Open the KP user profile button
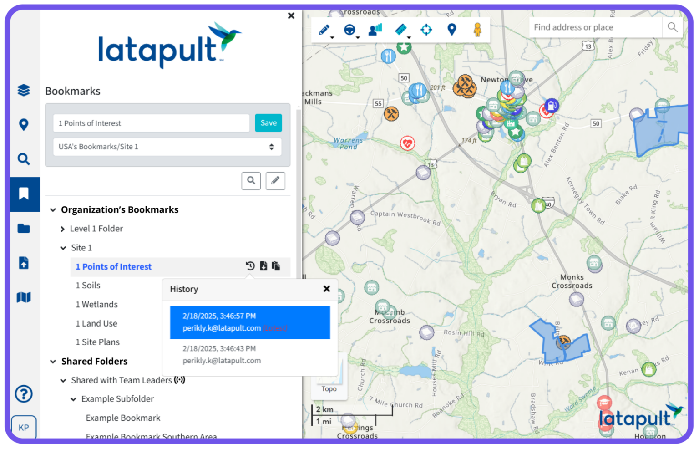This screenshot has width=699, height=449. point(24,428)
